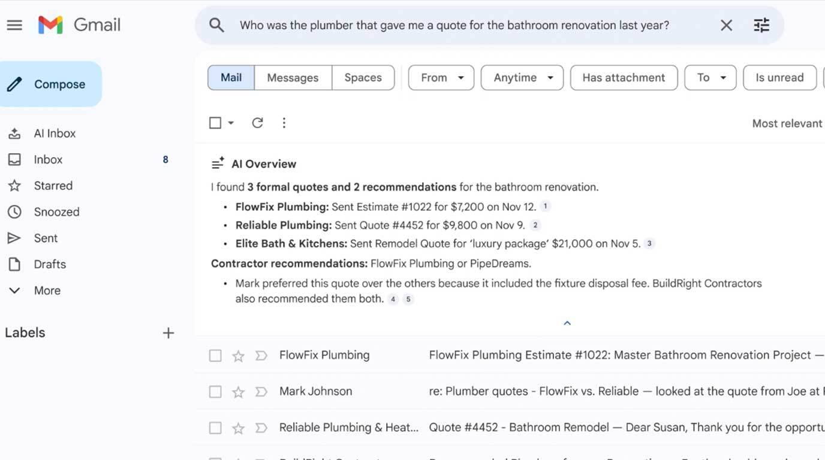The height and width of the screenshot is (460, 825).
Task: View the Drafts folder
Action: [49, 264]
